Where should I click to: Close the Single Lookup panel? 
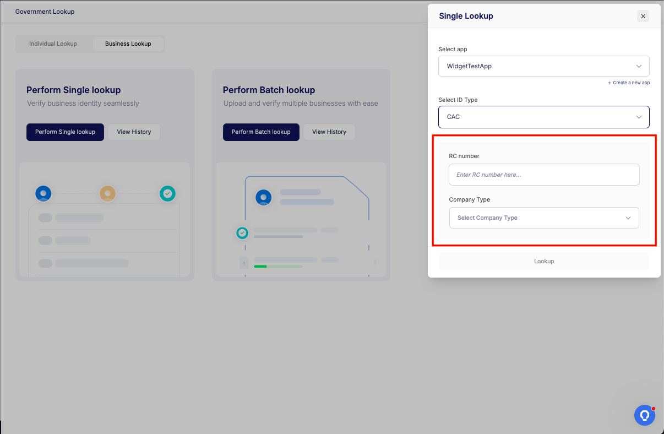[643, 16]
